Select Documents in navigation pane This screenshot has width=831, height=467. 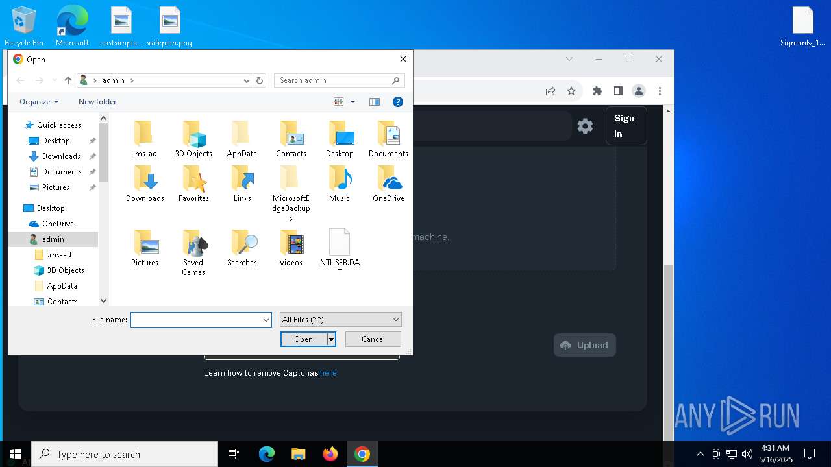pyautogui.click(x=62, y=172)
